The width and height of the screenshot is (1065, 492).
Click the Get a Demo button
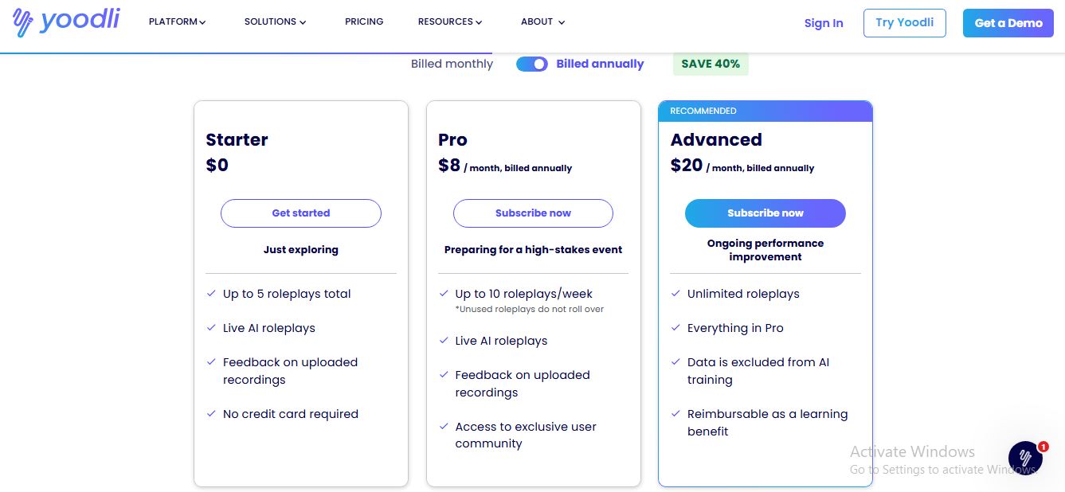click(x=1008, y=23)
